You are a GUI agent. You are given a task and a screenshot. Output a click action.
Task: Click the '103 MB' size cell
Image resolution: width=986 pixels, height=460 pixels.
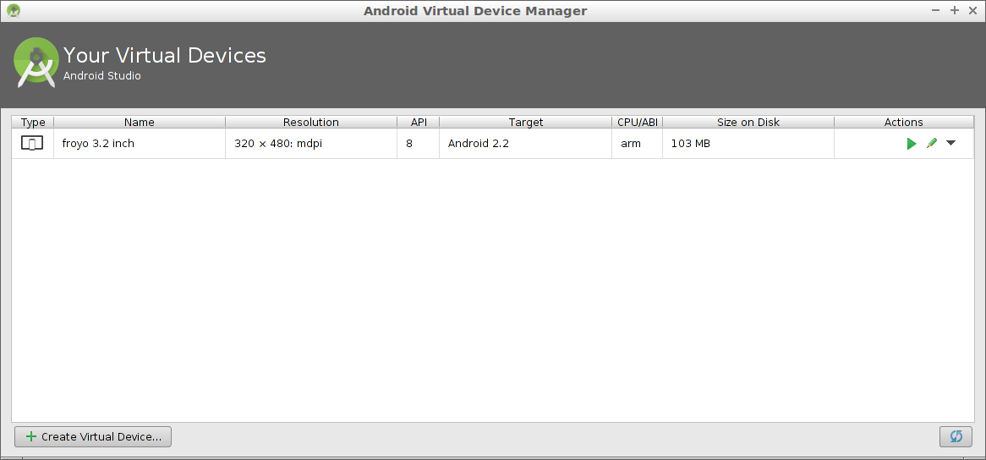748,143
